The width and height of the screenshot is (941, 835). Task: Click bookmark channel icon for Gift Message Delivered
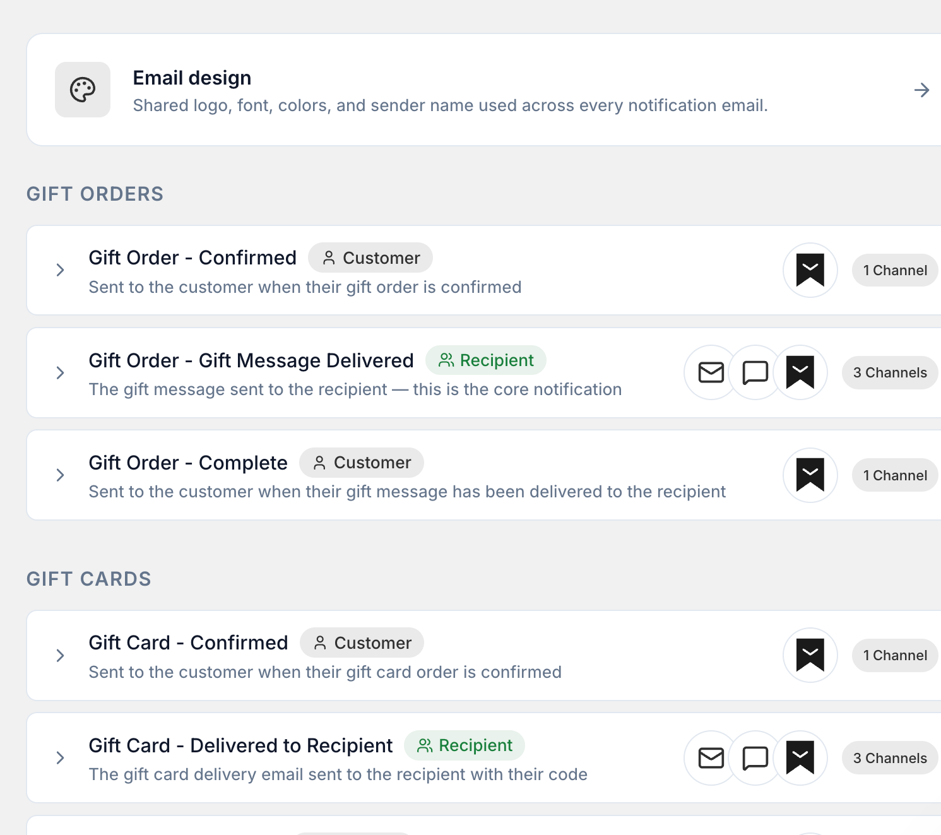[800, 372]
